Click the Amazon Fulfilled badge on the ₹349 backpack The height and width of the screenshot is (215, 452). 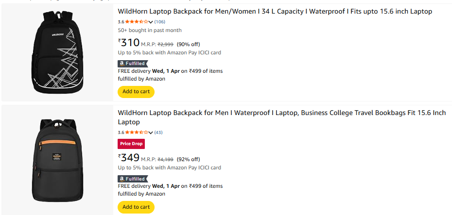132,179
